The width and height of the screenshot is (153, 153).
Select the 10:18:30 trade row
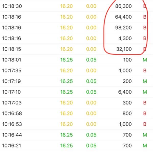coord(76,6)
